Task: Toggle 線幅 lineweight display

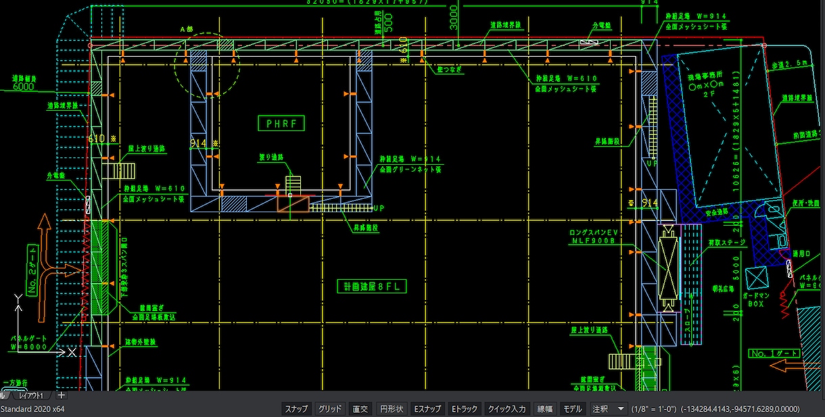Action: point(544,409)
